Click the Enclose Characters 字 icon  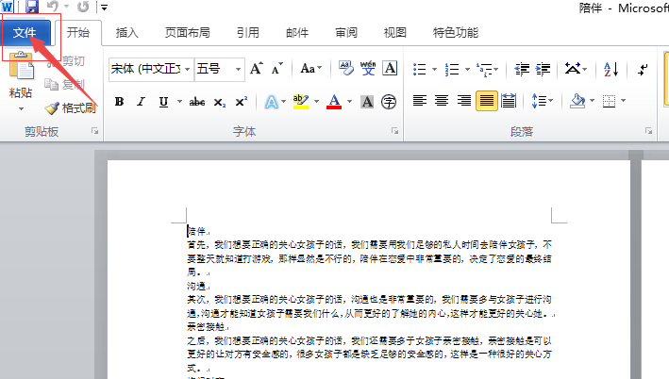pyautogui.click(x=389, y=102)
